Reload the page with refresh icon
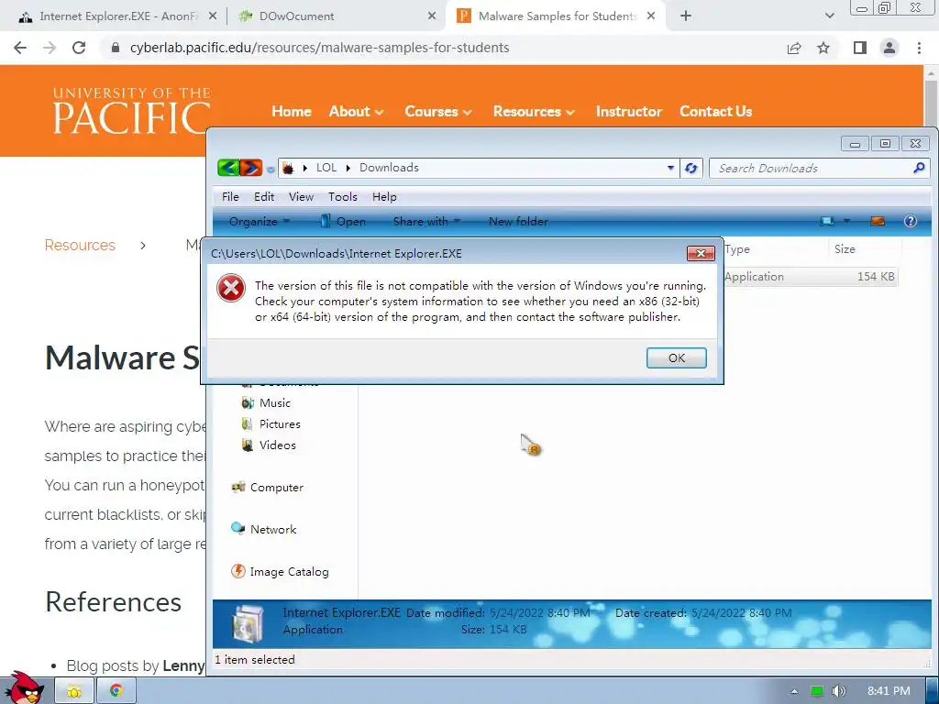Image resolution: width=939 pixels, height=704 pixels. [79, 48]
